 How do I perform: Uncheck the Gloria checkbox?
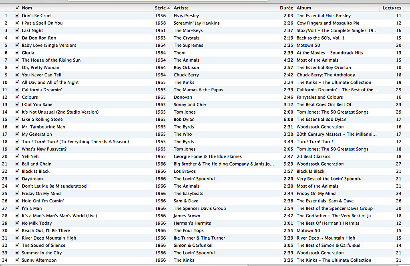click(17, 52)
